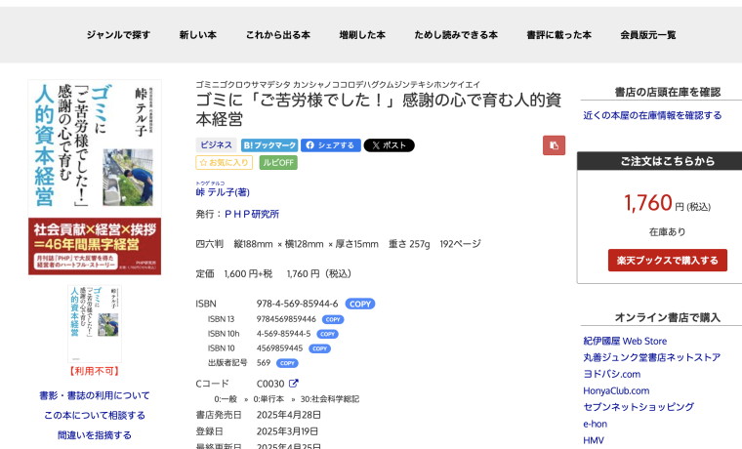Go to 新しい本 in navigation
The height and width of the screenshot is (449, 742).
click(197, 35)
